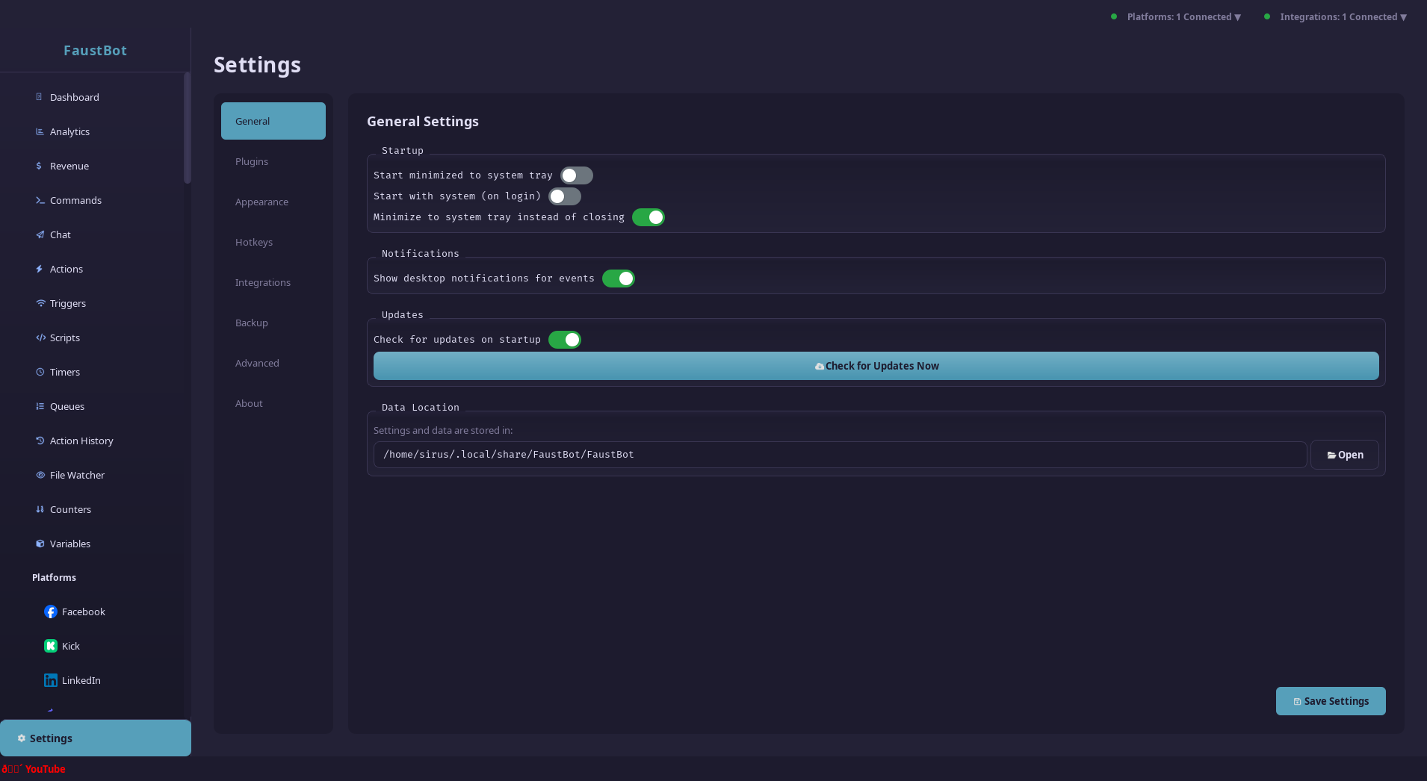Disable Show desktop notifications for events
The image size is (1427, 781).
point(619,278)
